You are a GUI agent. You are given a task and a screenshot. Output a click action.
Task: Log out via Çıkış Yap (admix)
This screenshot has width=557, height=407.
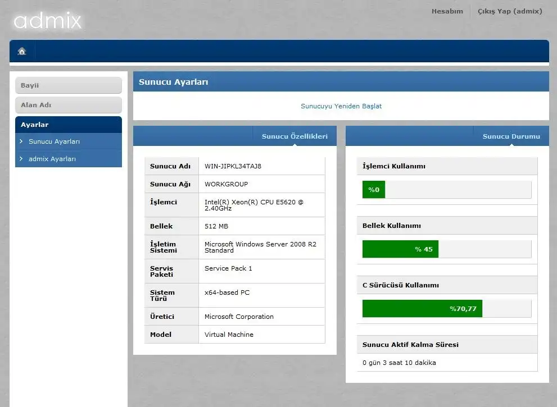tap(510, 11)
